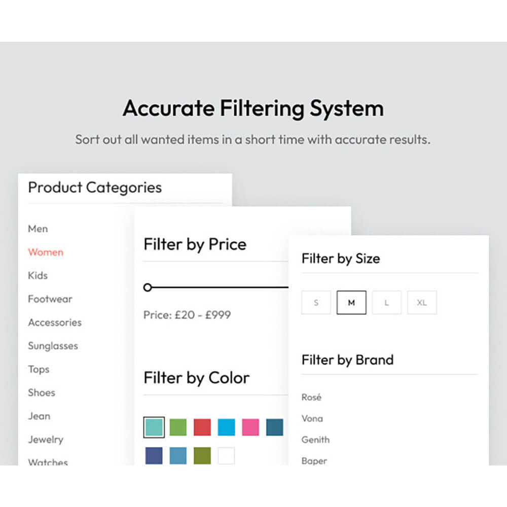
Task: Go to Footwear category
Action: pyautogui.click(x=50, y=299)
